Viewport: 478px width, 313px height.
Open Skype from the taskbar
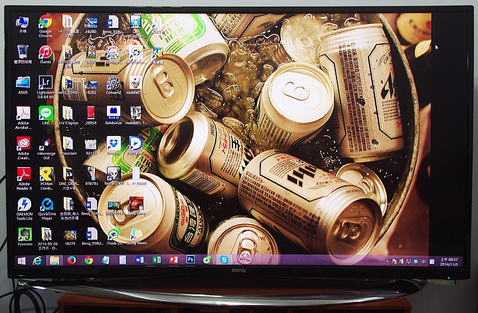coord(224,260)
